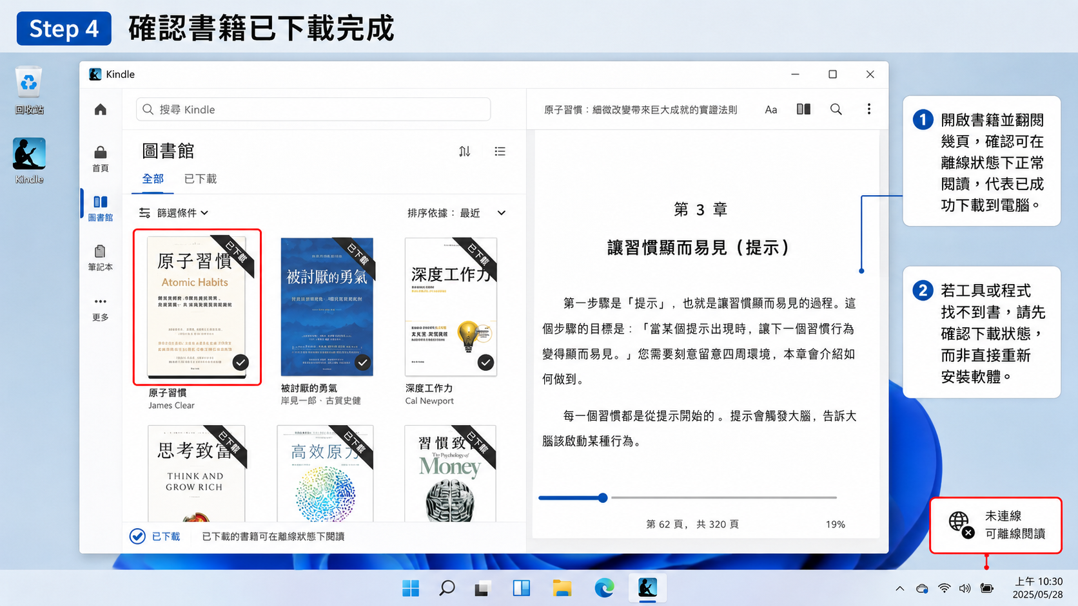Image resolution: width=1078 pixels, height=606 pixels.
Task: Click the Kindle logo in the title bar
Action: tap(95, 74)
